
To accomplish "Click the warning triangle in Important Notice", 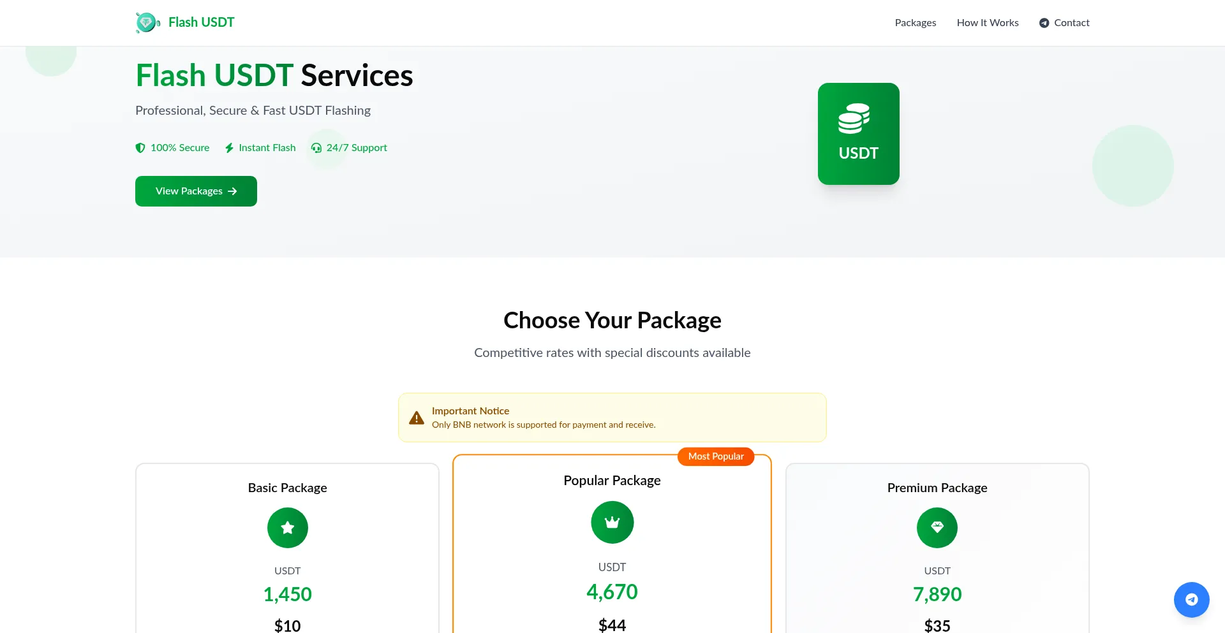I will coord(417,418).
